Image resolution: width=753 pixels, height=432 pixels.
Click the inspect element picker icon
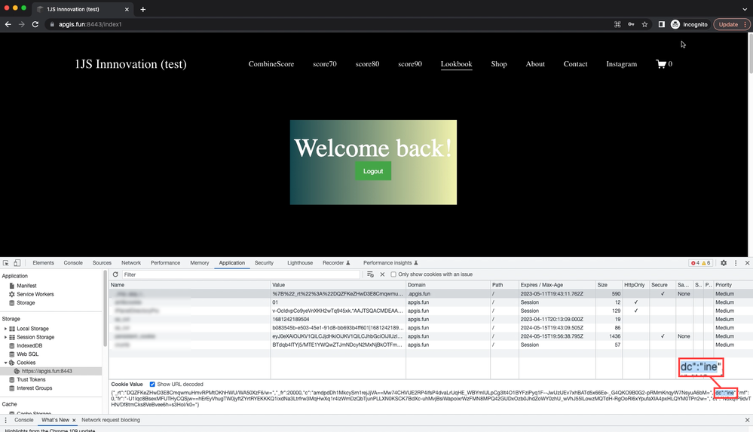point(6,263)
